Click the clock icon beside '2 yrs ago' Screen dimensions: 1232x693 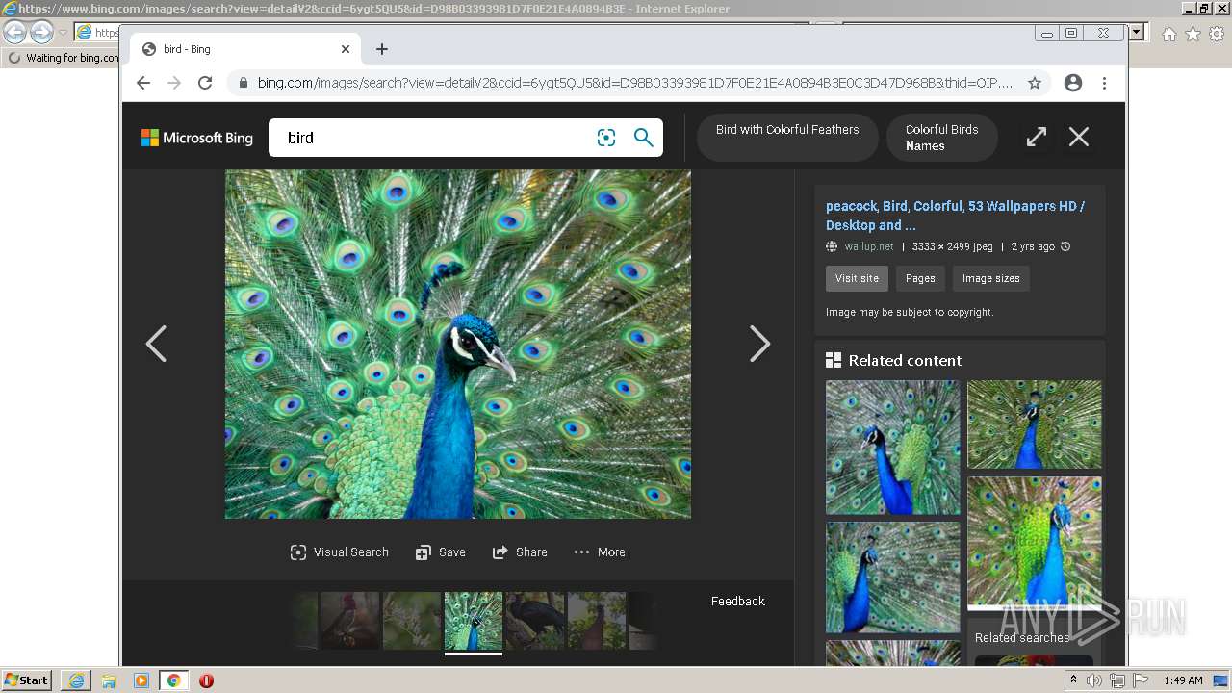[1065, 246]
